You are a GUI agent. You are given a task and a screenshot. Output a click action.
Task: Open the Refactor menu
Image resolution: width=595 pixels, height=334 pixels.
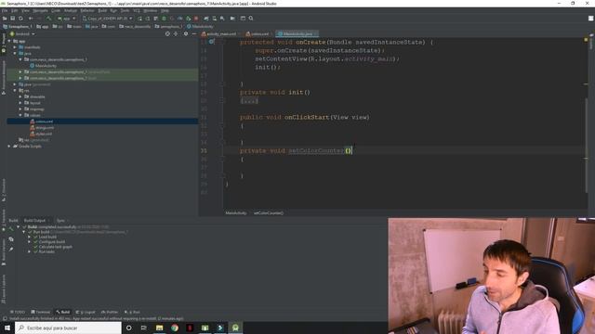coord(86,10)
